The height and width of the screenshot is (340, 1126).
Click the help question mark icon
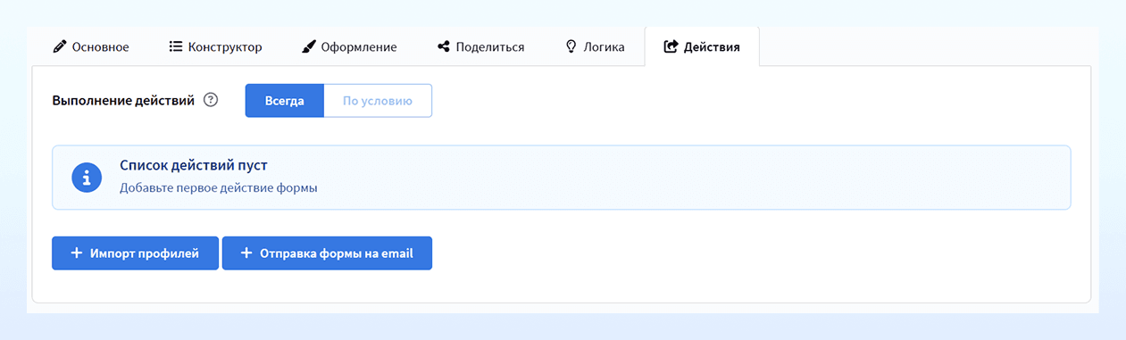point(211,101)
